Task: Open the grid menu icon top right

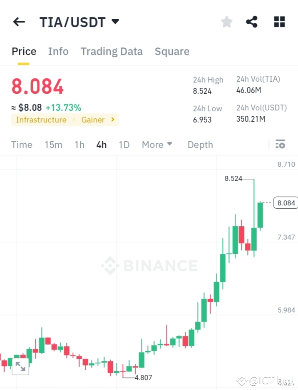Action: 279,22
